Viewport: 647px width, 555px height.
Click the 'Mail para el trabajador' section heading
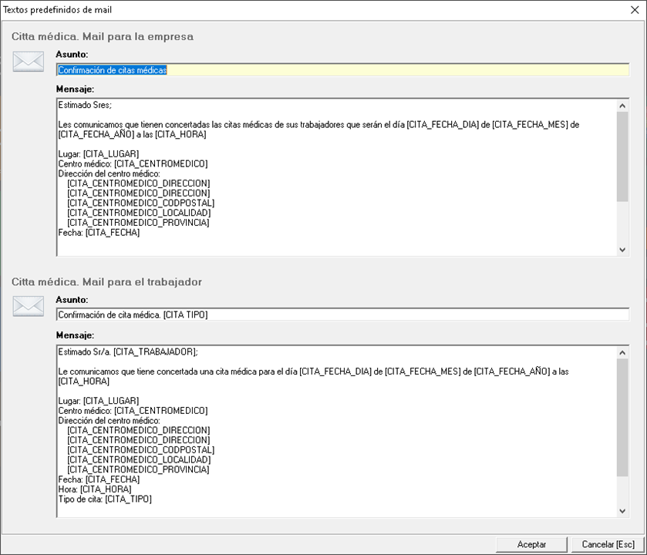[x=106, y=282]
